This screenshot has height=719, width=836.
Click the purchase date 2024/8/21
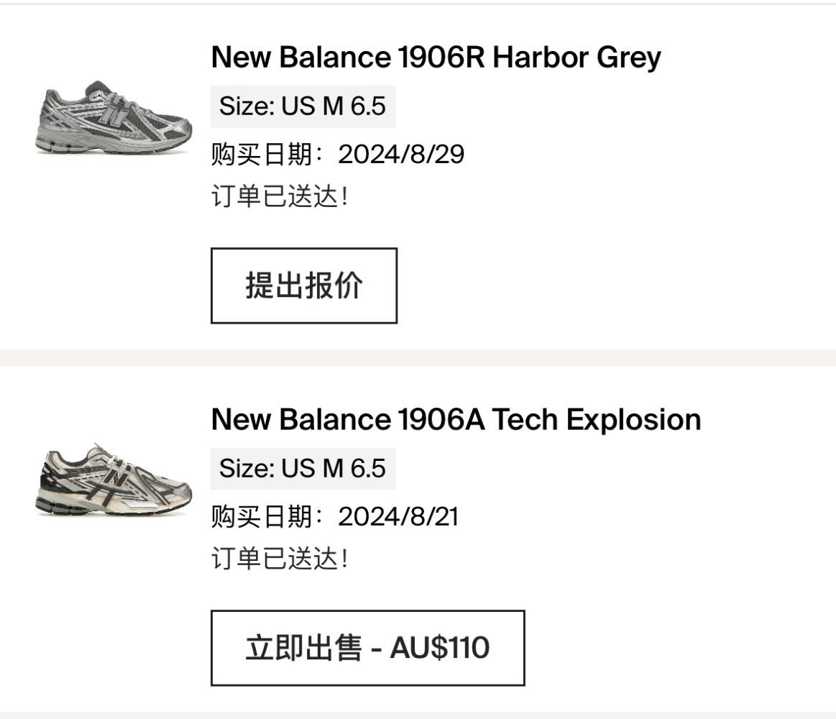(x=398, y=516)
